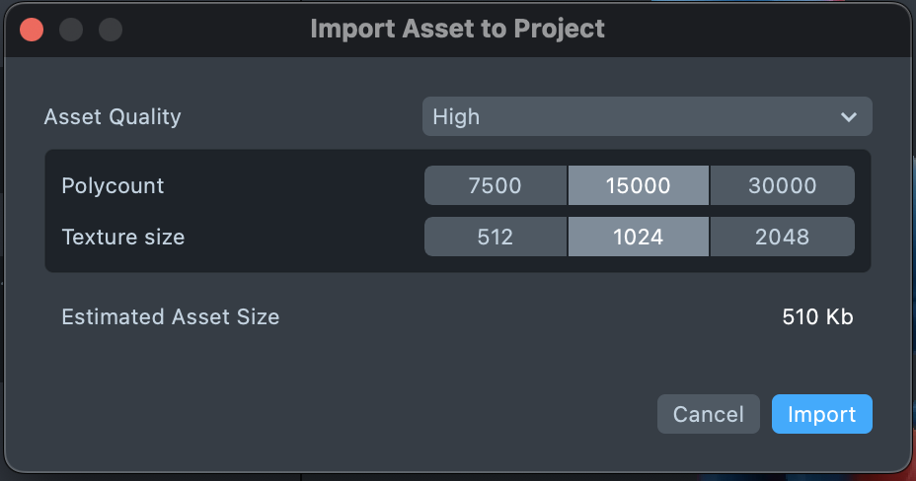Screen dimensions: 916x481
Task: Set Polycount to 7500
Action: coord(496,185)
